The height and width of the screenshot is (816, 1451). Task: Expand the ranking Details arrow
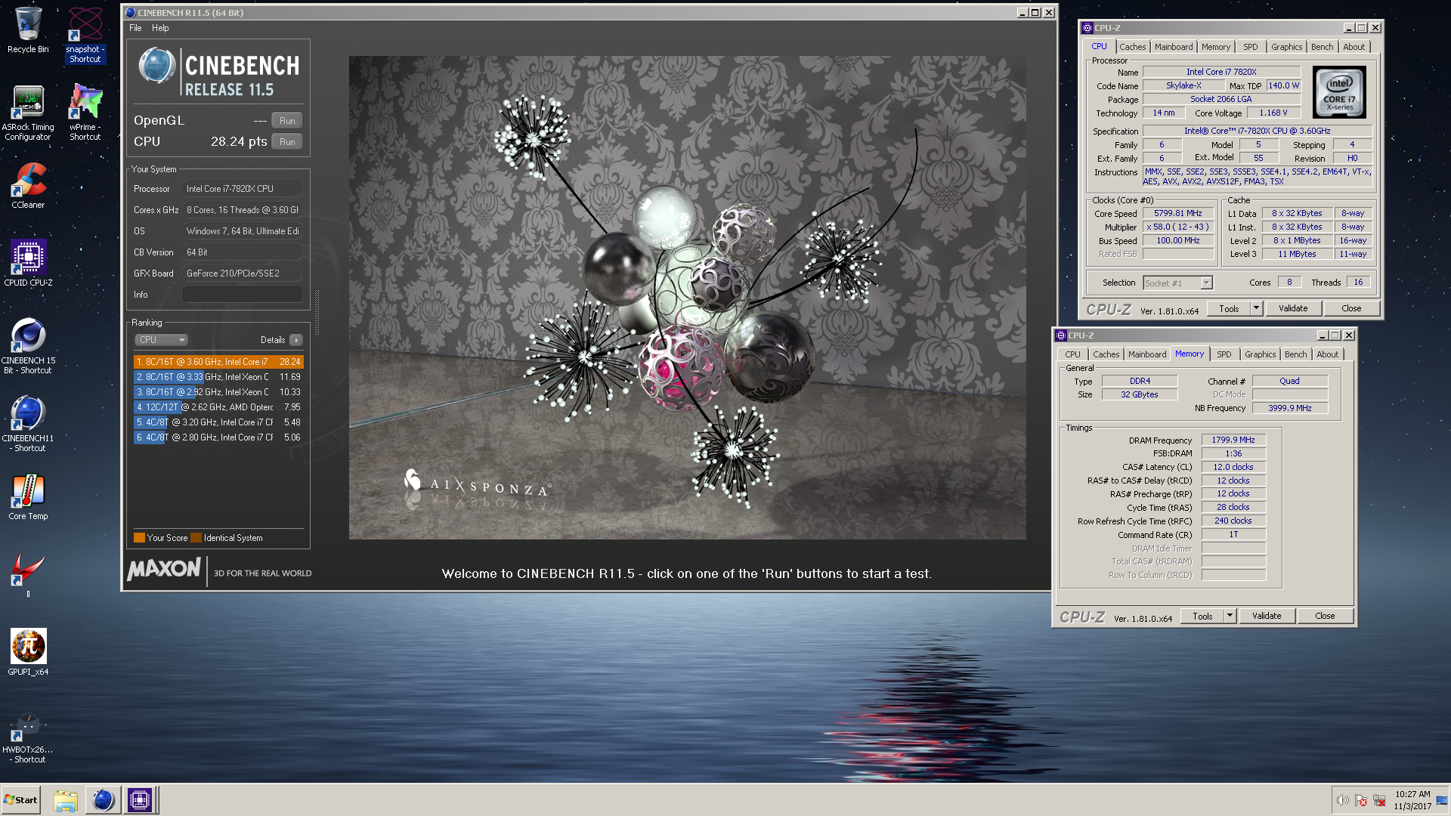(x=296, y=340)
